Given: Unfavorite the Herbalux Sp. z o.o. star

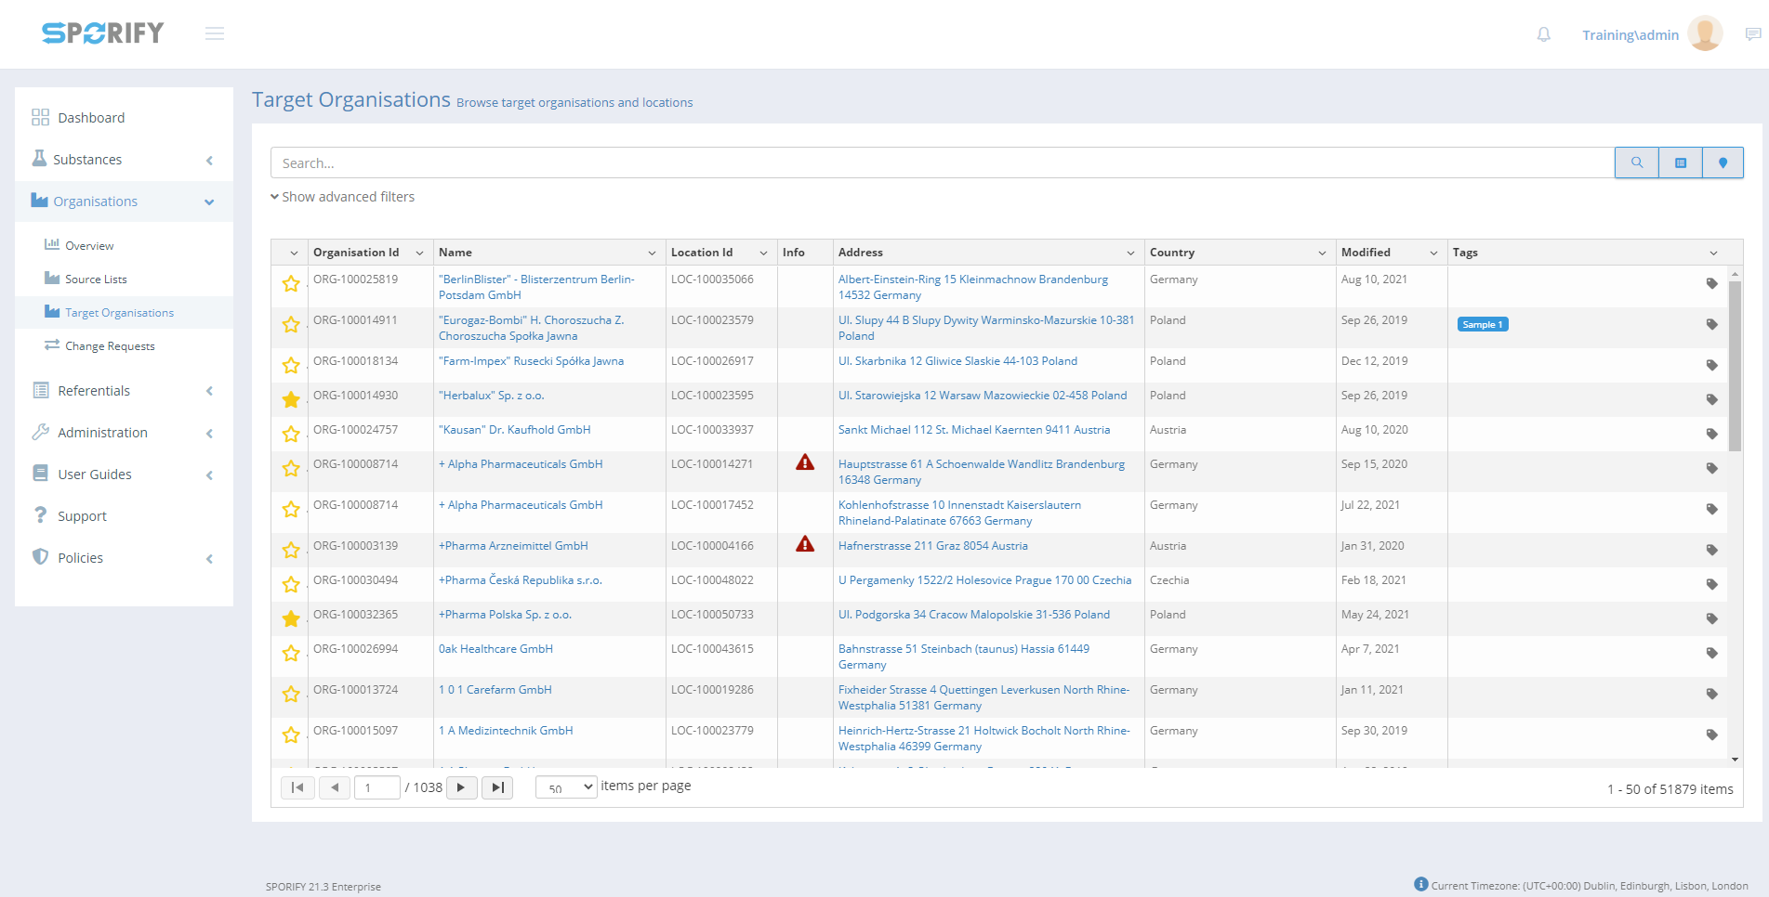Looking at the screenshot, I should 291,399.
